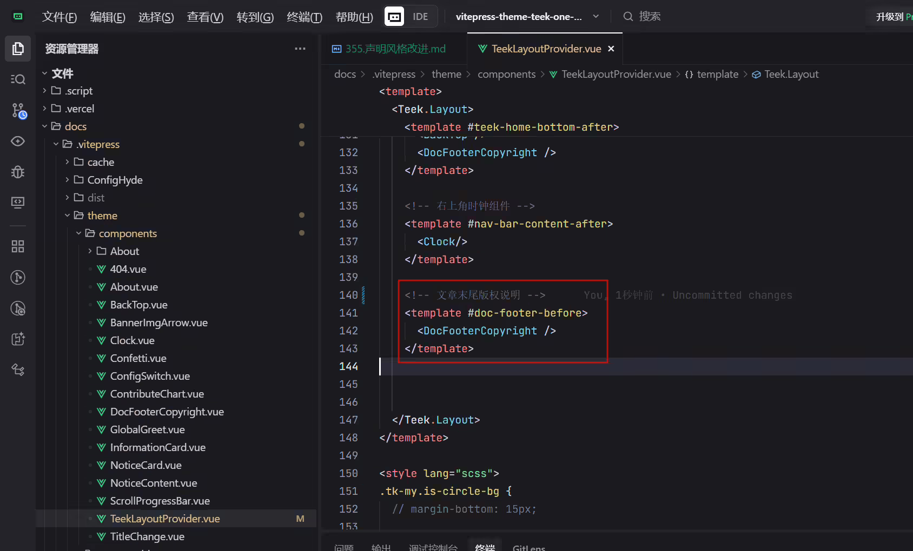Click the remote monitor icon in activity bar
Image resolution: width=913 pixels, height=551 pixels.
[x=18, y=202]
